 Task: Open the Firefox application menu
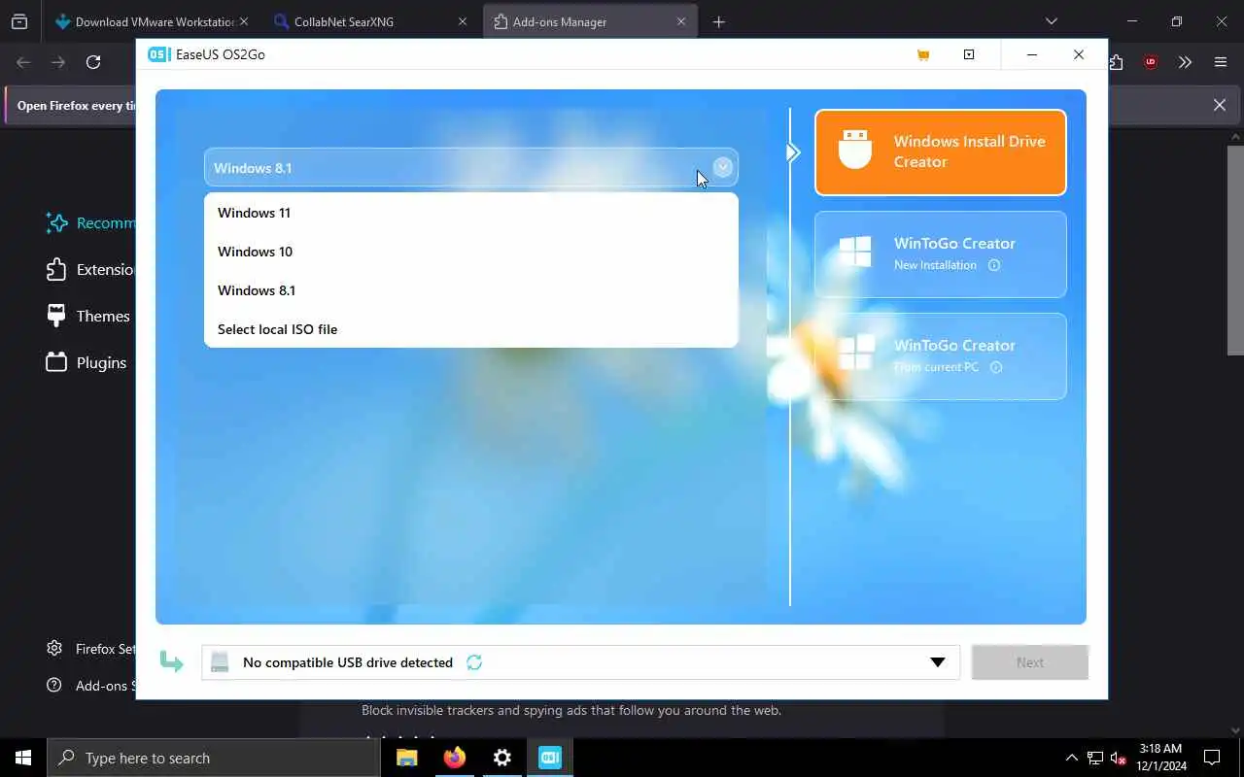(x=1221, y=62)
